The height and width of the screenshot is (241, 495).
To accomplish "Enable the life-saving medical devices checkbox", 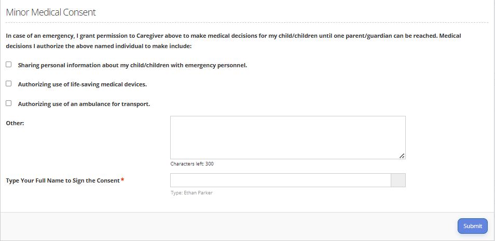I will (8, 84).
